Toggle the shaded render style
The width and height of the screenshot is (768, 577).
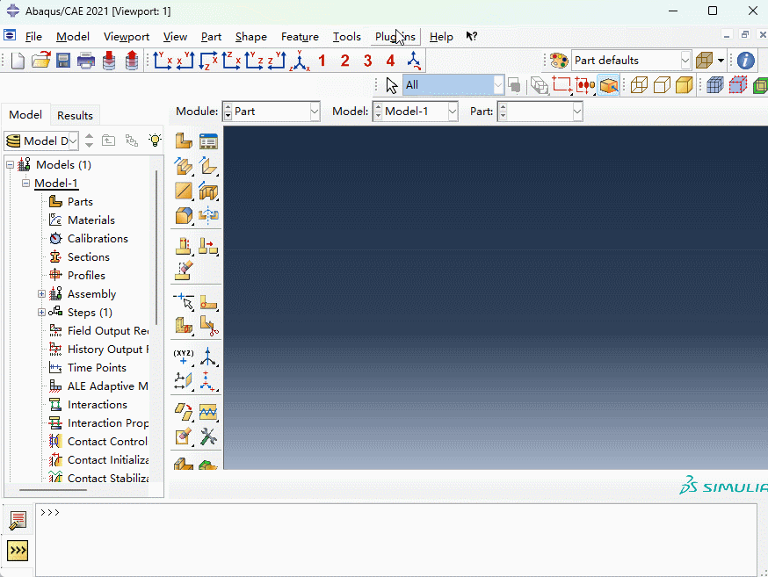pos(685,85)
